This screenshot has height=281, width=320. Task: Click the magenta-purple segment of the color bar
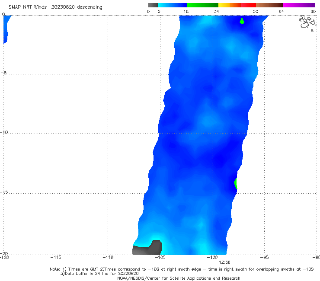pyautogui.click(x=299, y=5)
